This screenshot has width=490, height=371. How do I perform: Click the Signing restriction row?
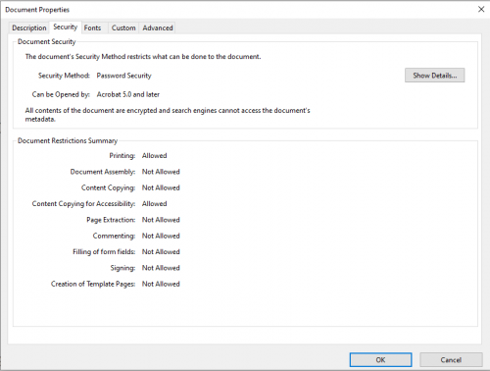point(145,268)
